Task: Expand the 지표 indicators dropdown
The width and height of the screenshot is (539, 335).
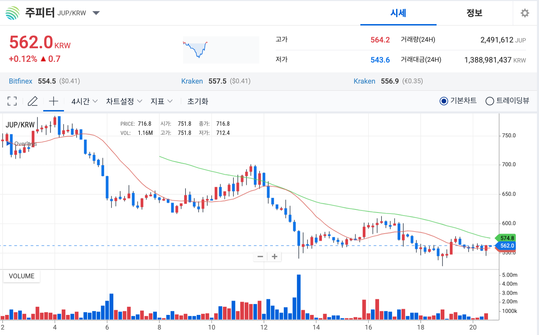Action: [x=162, y=101]
